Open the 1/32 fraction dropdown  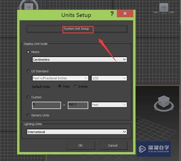point(109,78)
